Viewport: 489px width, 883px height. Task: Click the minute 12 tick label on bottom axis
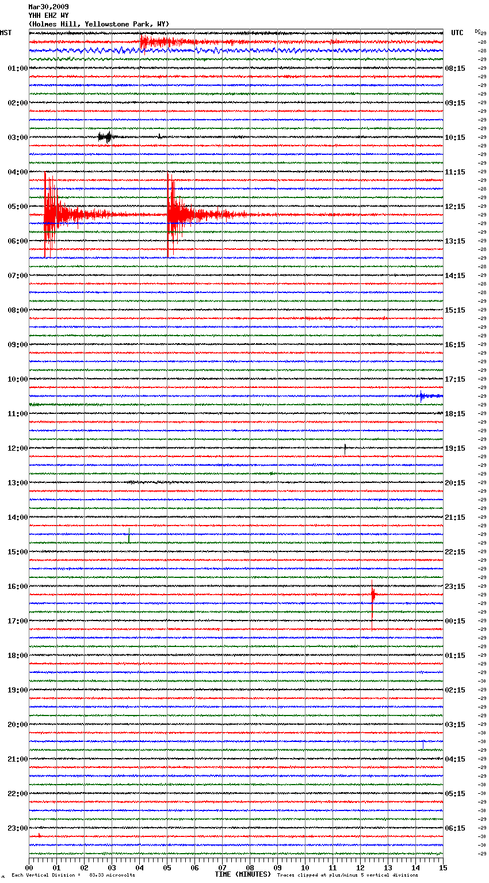click(x=360, y=867)
